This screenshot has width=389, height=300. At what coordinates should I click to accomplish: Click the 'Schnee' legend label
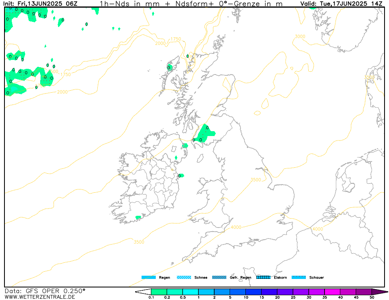[x=201, y=277]
